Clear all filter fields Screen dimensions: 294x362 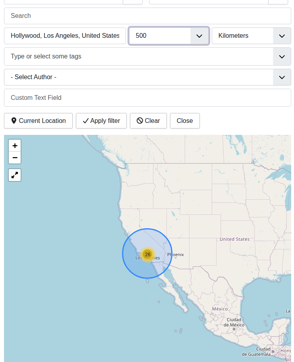point(148,121)
